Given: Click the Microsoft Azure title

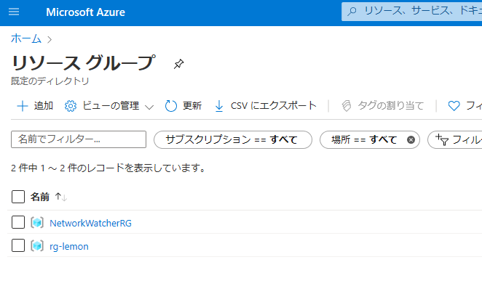Looking at the screenshot, I should click(x=85, y=12).
